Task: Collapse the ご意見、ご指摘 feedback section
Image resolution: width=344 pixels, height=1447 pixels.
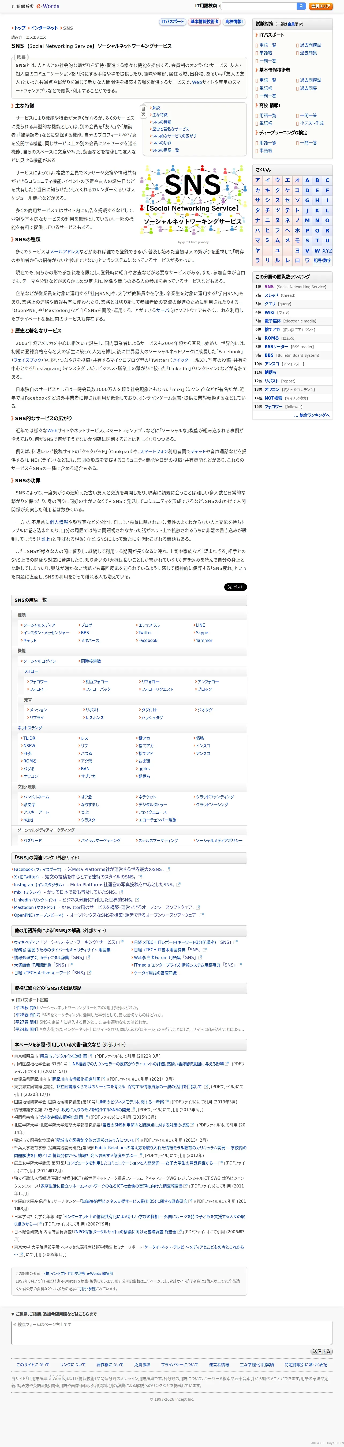Action: tap(54, 1314)
